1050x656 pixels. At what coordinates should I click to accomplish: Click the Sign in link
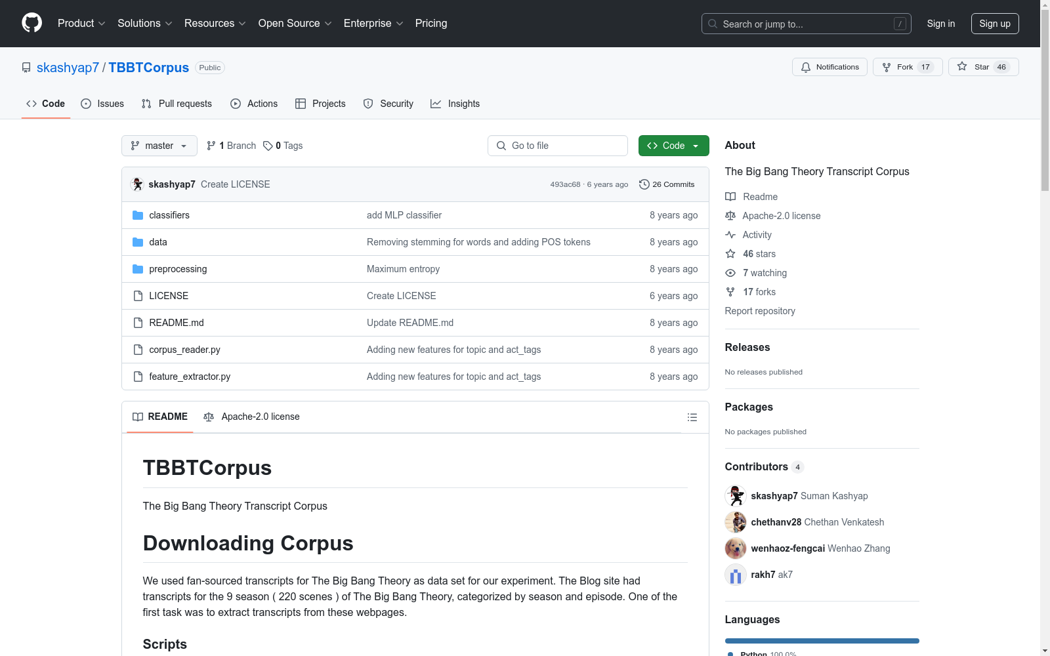coord(941,24)
